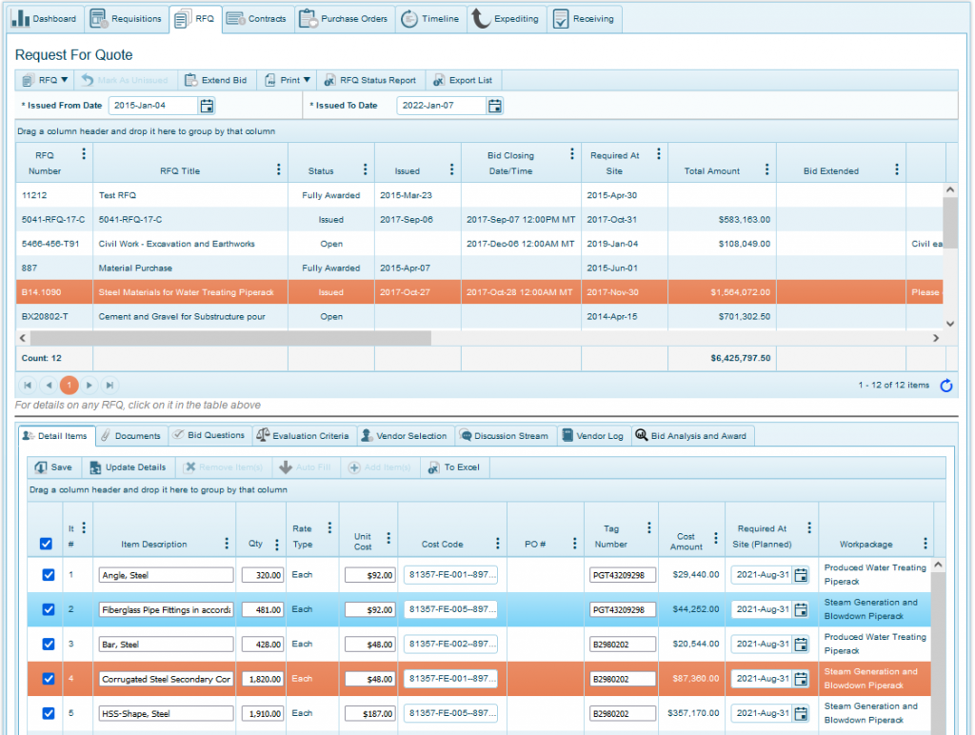Click the Extend Bid toolbar button
This screenshot has width=975, height=735.
[x=215, y=80]
